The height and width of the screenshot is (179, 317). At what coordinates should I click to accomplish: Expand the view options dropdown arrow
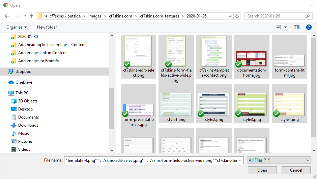[x=286, y=27]
